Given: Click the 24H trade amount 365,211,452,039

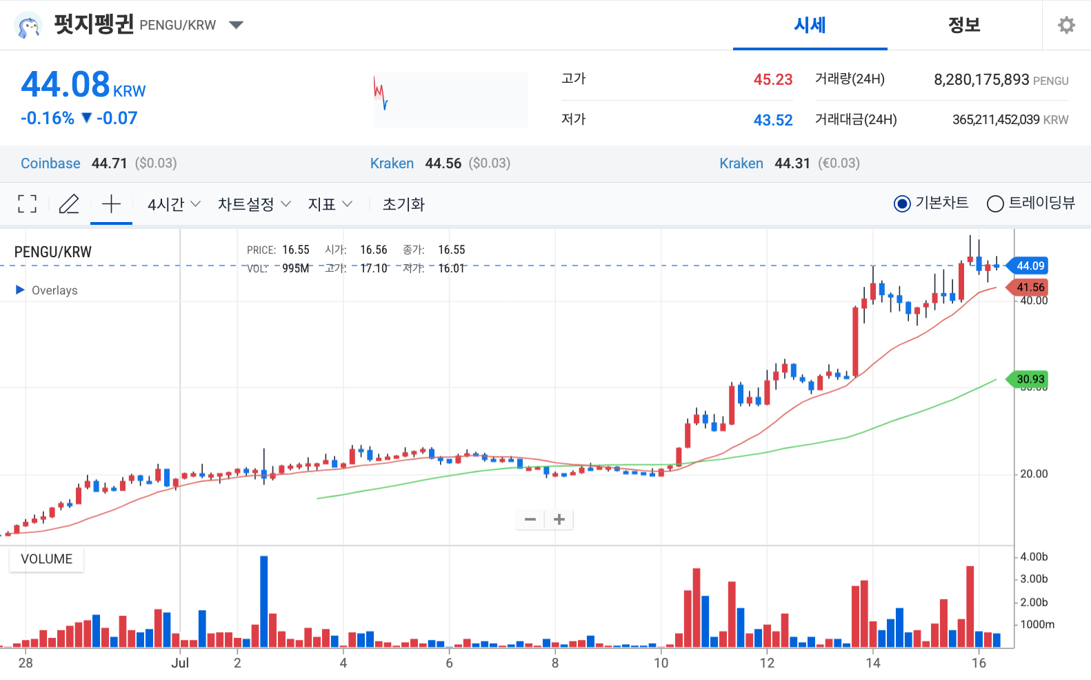Looking at the screenshot, I should pyautogui.click(x=996, y=120).
